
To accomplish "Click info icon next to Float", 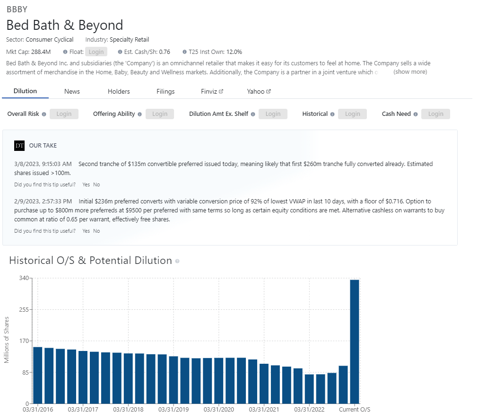I will coord(65,52).
